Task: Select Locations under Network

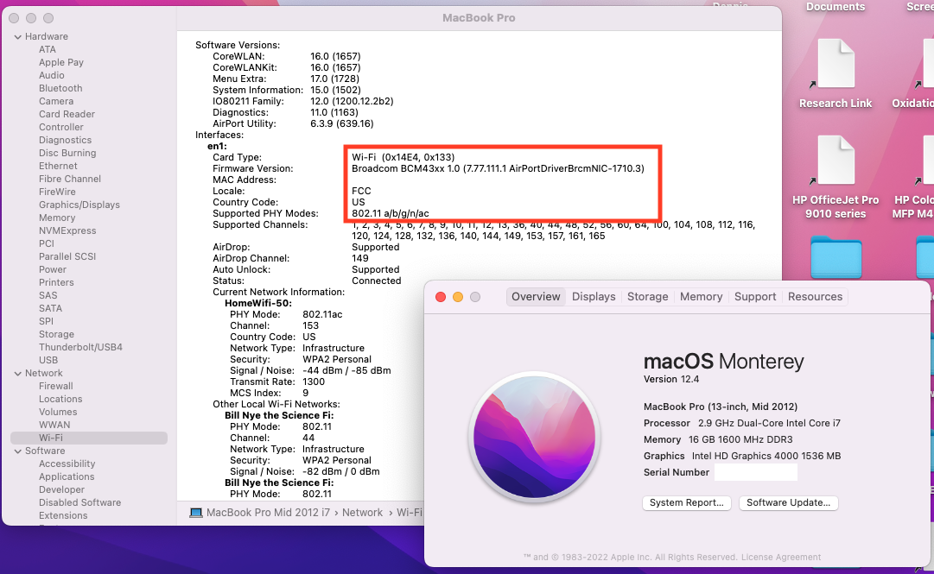Action: 60,400
